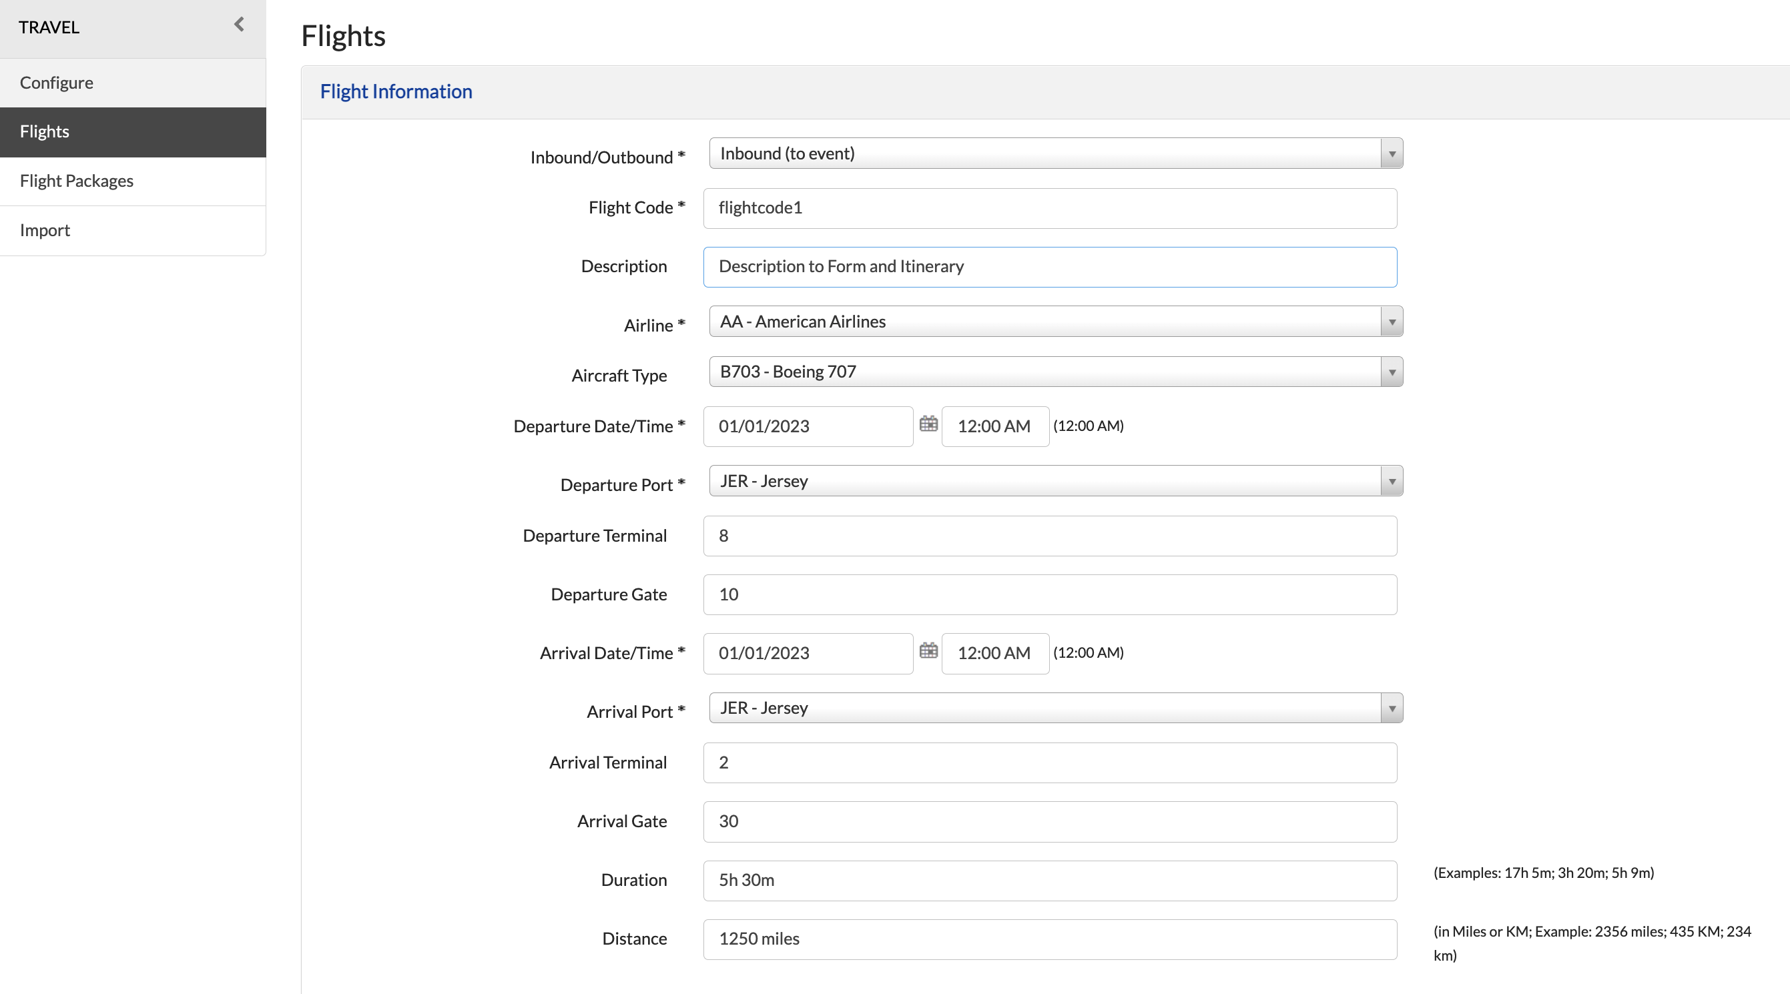Screen dimensions: 1790x994
Task: Expand the Aircraft Type dropdown
Action: pyautogui.click(x=1056, y=372)
